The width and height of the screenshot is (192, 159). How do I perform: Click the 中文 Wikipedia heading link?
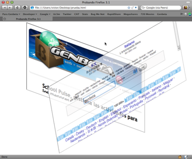click(94, 65)
